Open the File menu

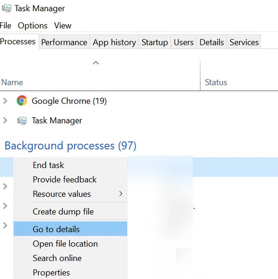[6, 25]
